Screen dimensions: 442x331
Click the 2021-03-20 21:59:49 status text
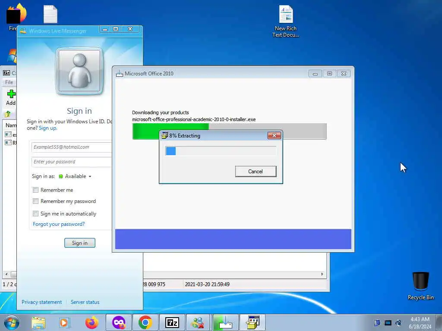coord(207,284)
